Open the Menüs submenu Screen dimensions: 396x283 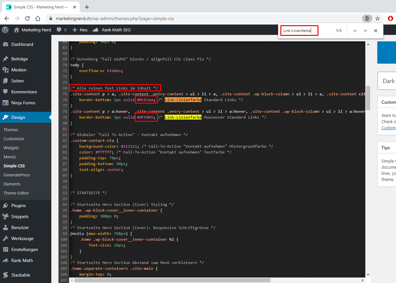(10, 157)
